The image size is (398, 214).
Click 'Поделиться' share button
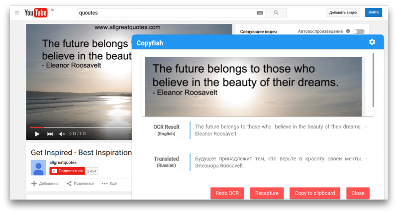81,184
